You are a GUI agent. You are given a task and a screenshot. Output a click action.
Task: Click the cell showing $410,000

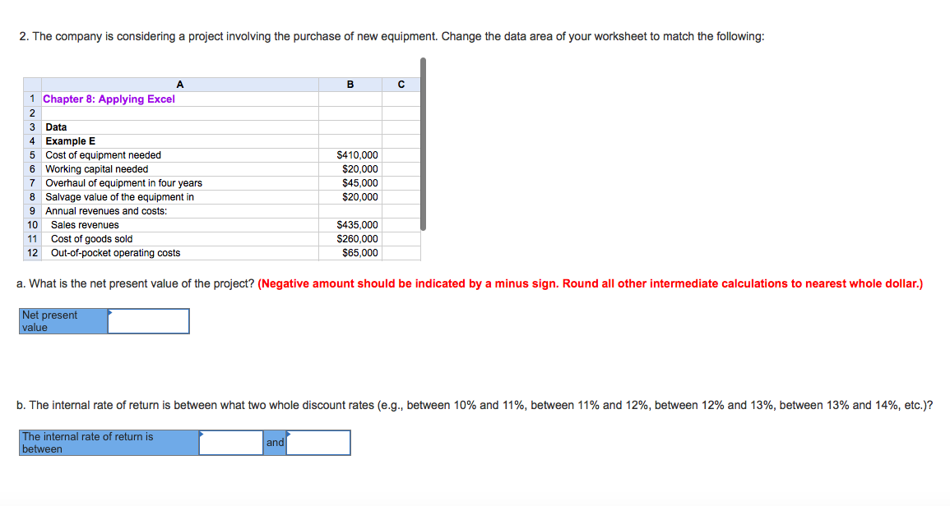point(355,154)
